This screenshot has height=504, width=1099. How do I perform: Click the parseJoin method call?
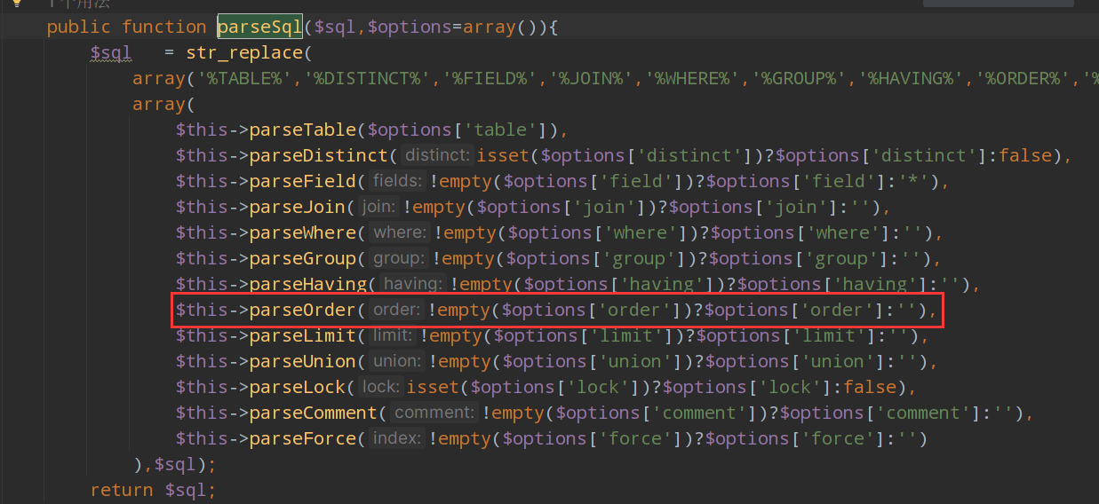(x=298, y=207)
